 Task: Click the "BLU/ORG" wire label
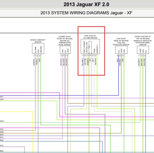[x=64, y=62]
